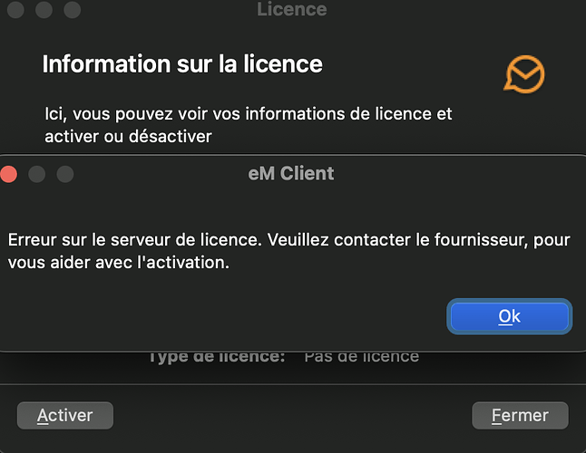Click the eM Client dialog title text

pos(290,173)
